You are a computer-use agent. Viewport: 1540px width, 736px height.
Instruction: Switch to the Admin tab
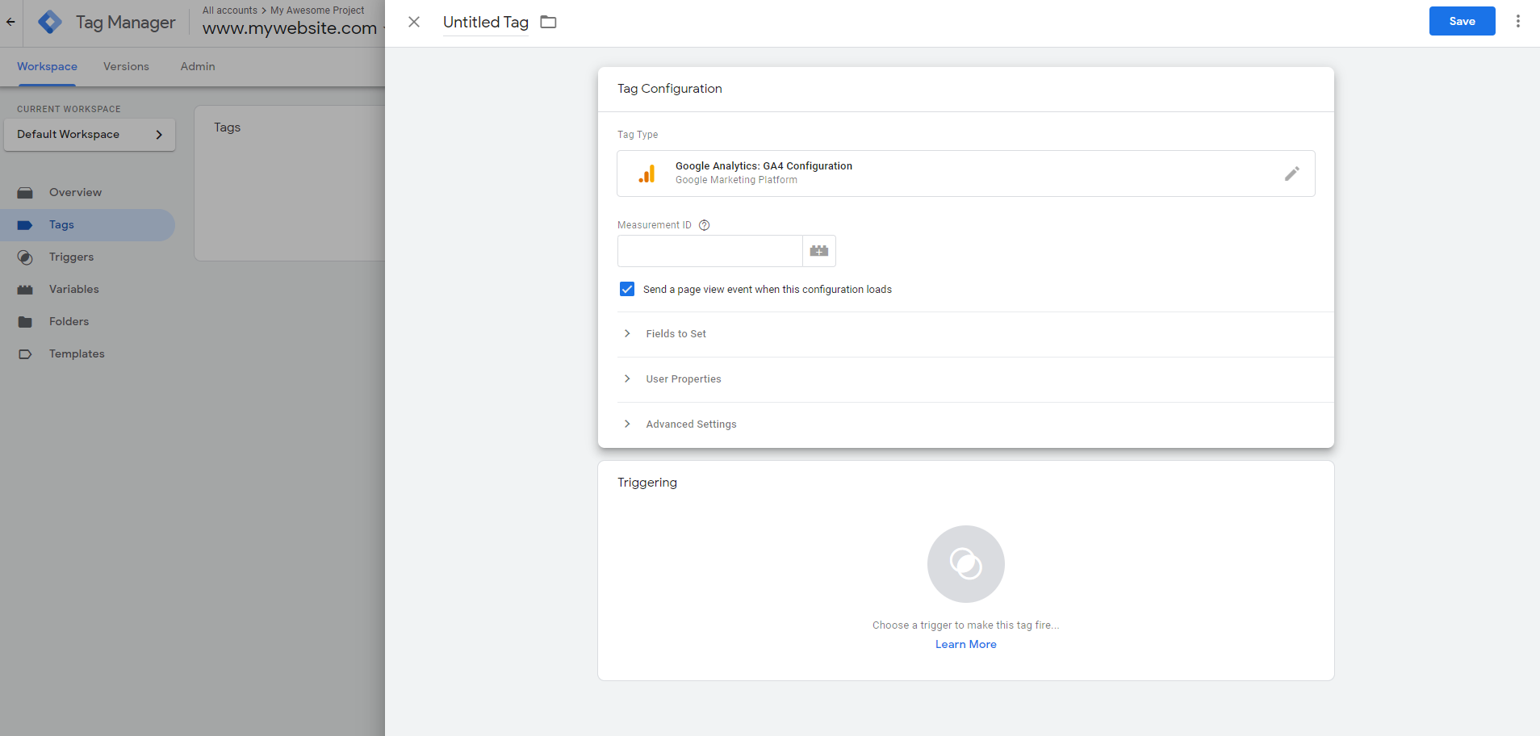pyautogui.click(x=198, y=66)
